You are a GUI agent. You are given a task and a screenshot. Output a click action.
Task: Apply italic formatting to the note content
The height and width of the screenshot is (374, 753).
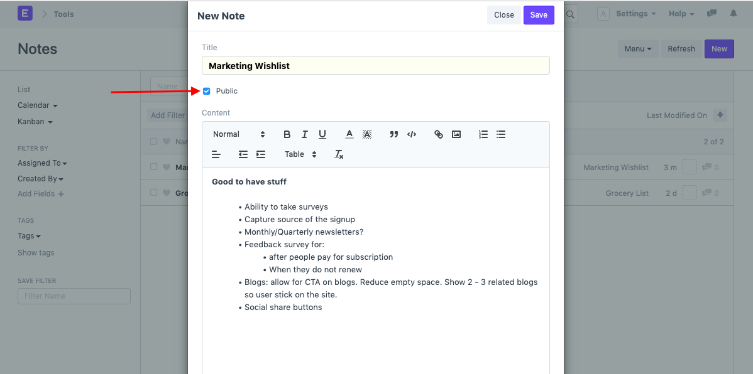pyautogui.click(x=305, y=134)
